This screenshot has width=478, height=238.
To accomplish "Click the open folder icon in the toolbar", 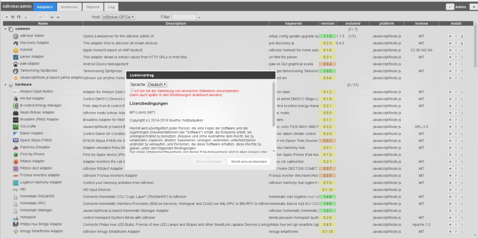I will point(58,17).
